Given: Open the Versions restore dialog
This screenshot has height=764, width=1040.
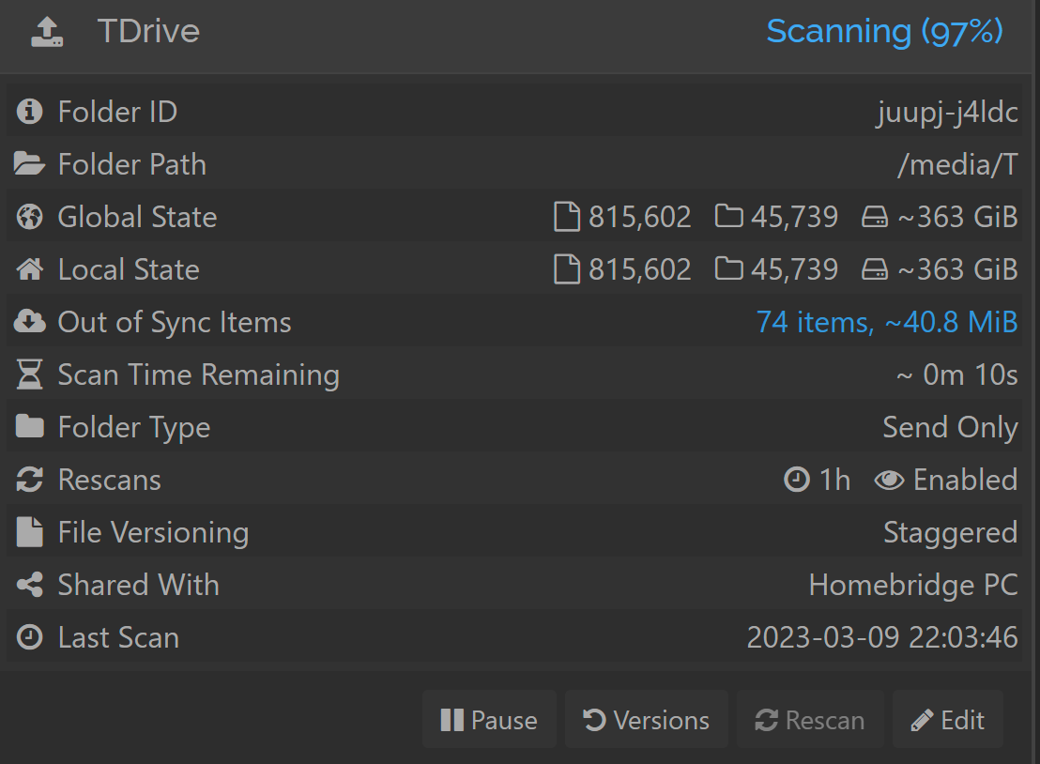Looking at the screenshot, I should point(647,720).
